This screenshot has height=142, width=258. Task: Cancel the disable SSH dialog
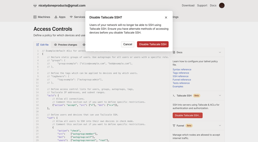pos(127,44)
